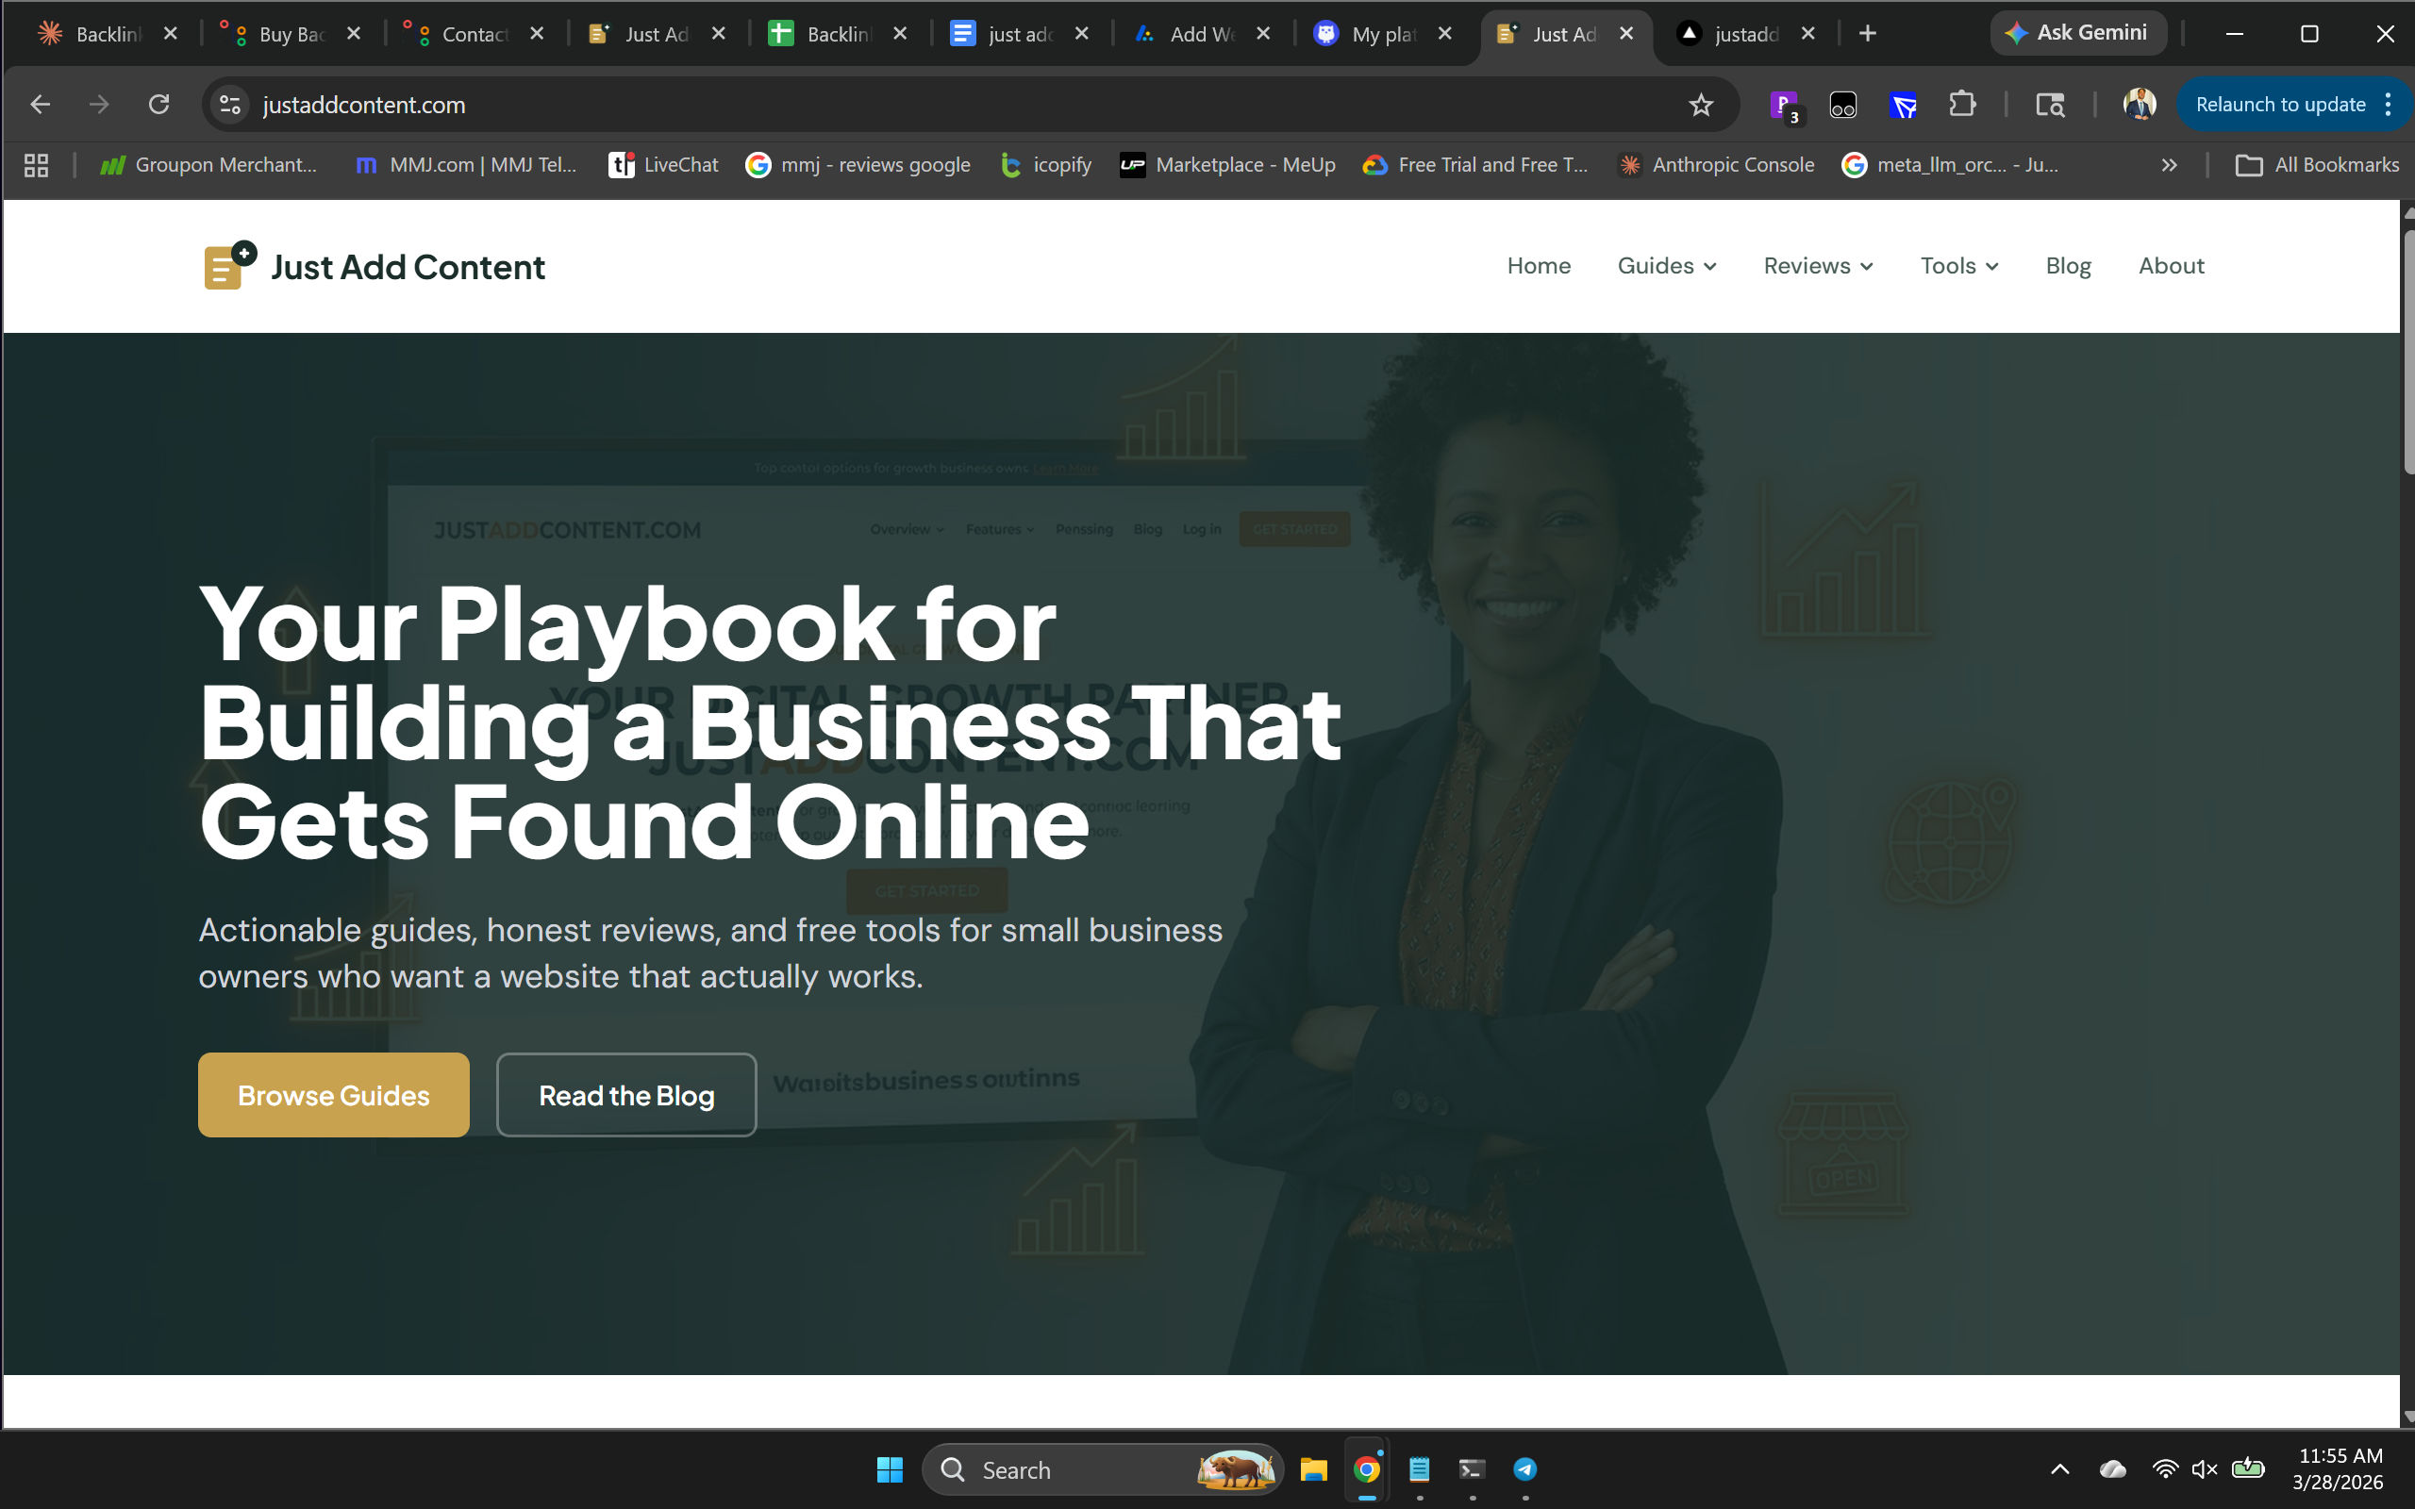
Task: Click the Just Add Content logo icon
Action: (x=229, y=265)
